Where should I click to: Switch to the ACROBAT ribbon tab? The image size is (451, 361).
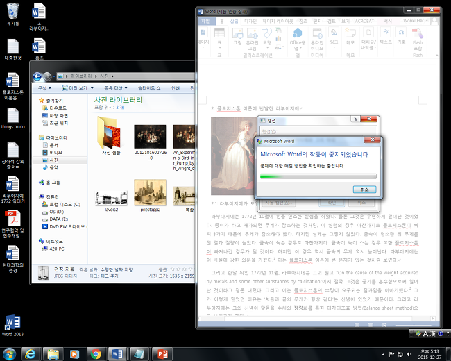(x=364, y=22)
